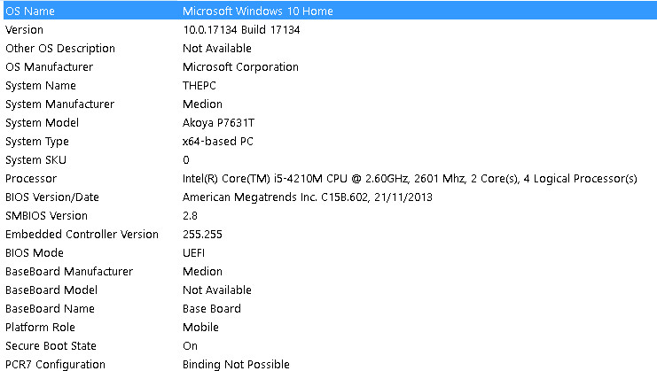This screenshot has height=371, width=657.
Task: Select the 'PCR7 Configuration' item
Action: pyautogui.click(x=55, y=364)
